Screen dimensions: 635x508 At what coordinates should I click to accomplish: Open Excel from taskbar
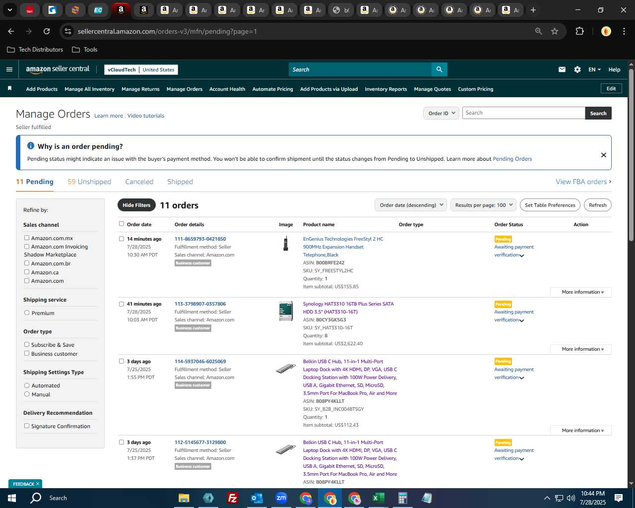[378, 498]
